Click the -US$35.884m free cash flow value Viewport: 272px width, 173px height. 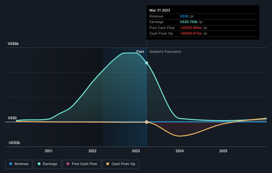pos(191,28)
